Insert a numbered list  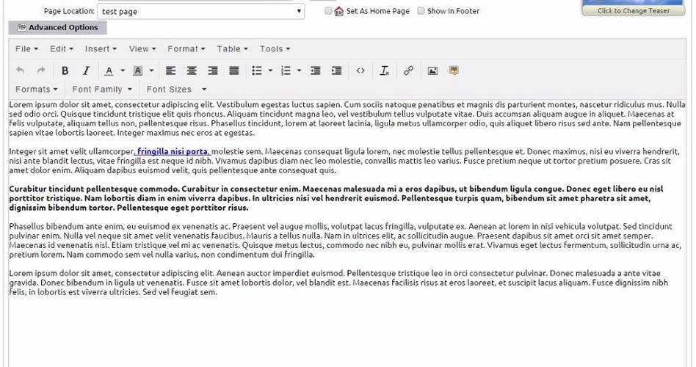(286, 70)
